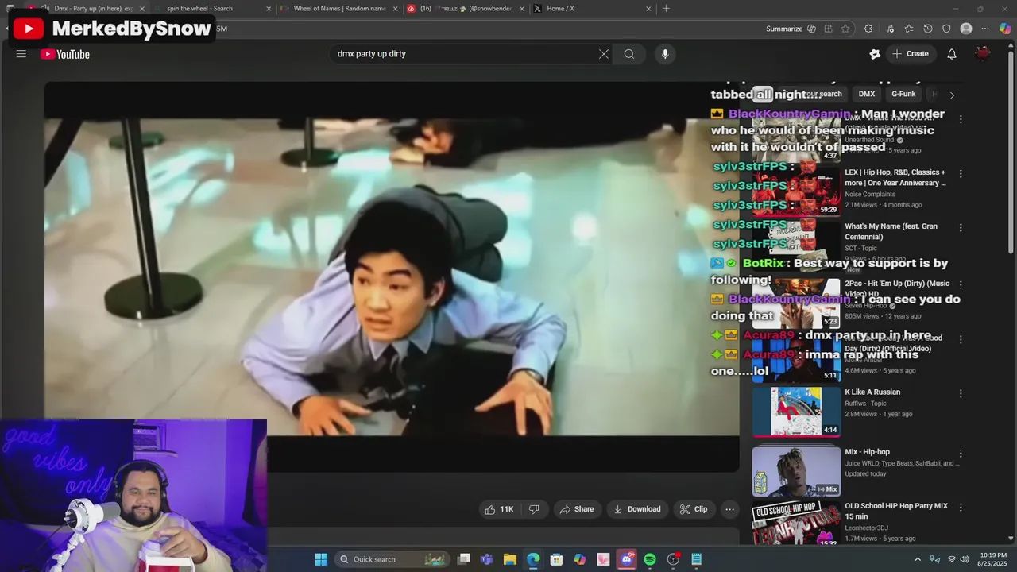Screen dimensions: 1017x572
Task: Open browser history icon
Action: click(928, 29)
